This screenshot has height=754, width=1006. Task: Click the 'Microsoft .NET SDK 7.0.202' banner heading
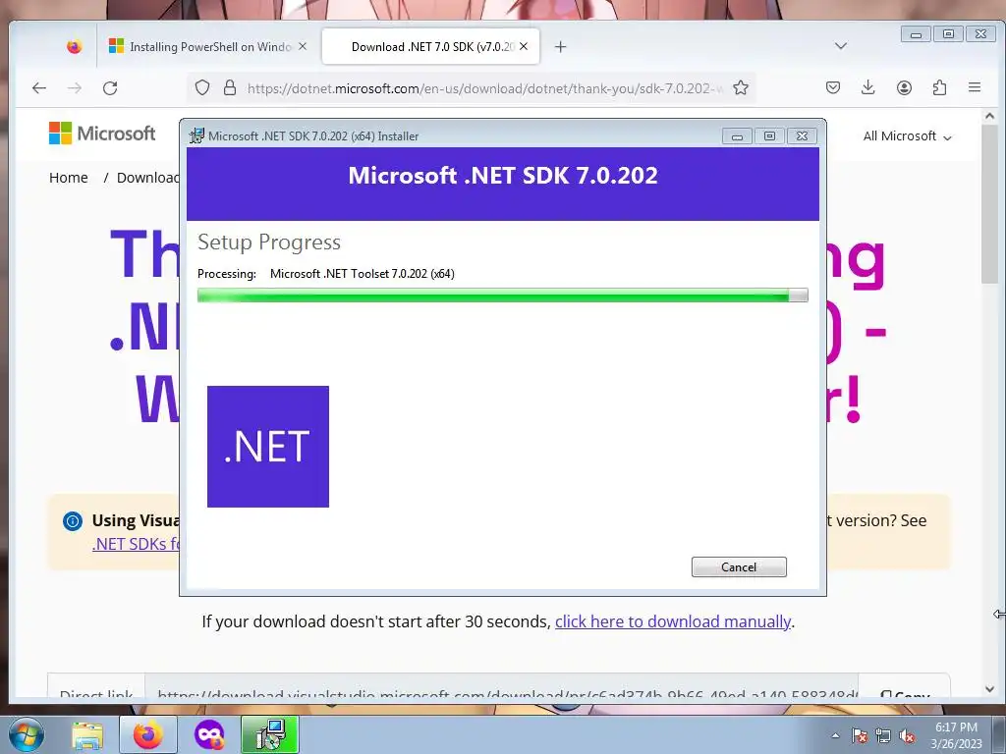503,176
